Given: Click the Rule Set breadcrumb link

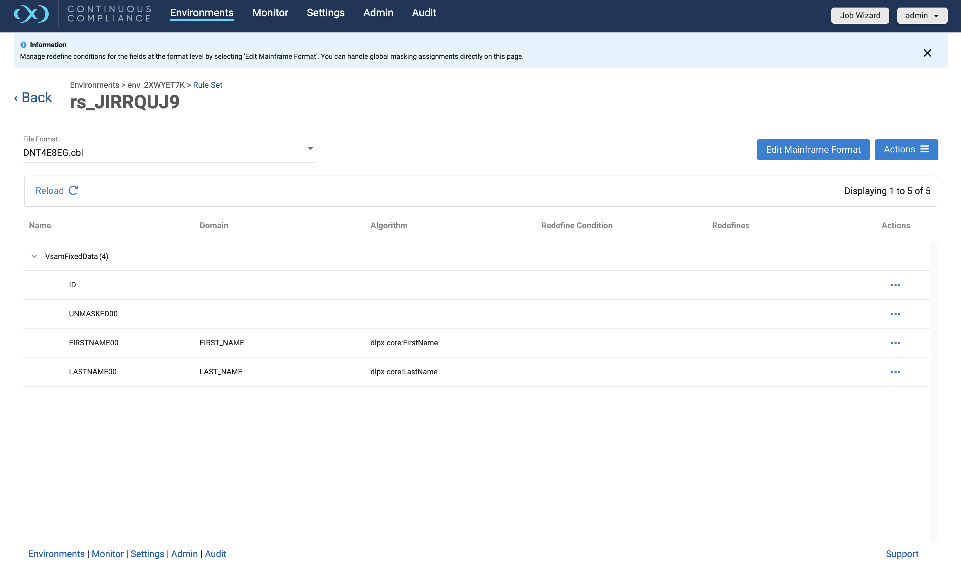Looking at the screenshot, I should pyautogui.click(x=207, y=85).
